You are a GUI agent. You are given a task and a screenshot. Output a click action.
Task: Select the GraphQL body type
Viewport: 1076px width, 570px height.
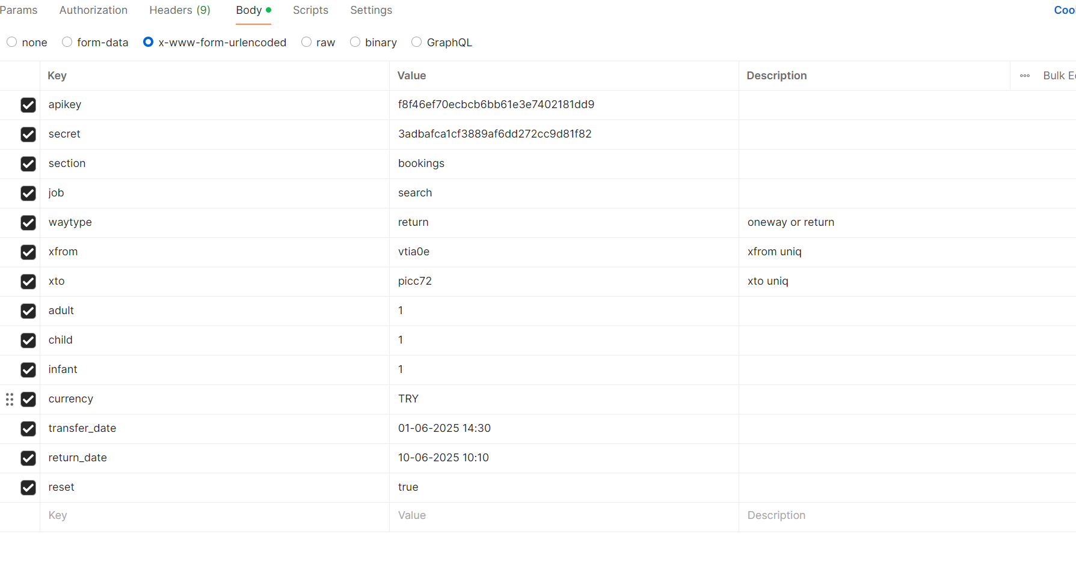(x=416, y=42)
